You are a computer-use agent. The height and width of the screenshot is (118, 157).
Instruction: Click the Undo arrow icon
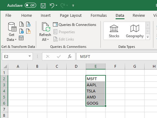[x=52, y=5]
